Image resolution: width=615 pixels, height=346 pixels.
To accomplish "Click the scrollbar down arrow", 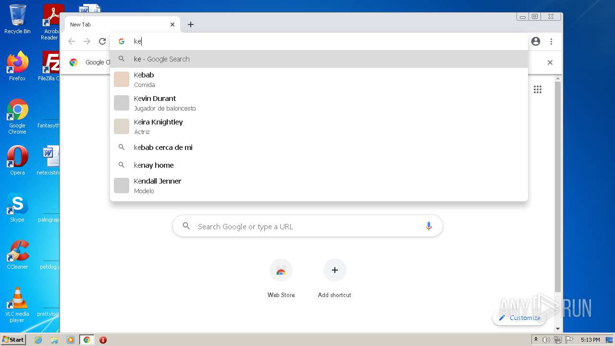I will pos(558,329).
